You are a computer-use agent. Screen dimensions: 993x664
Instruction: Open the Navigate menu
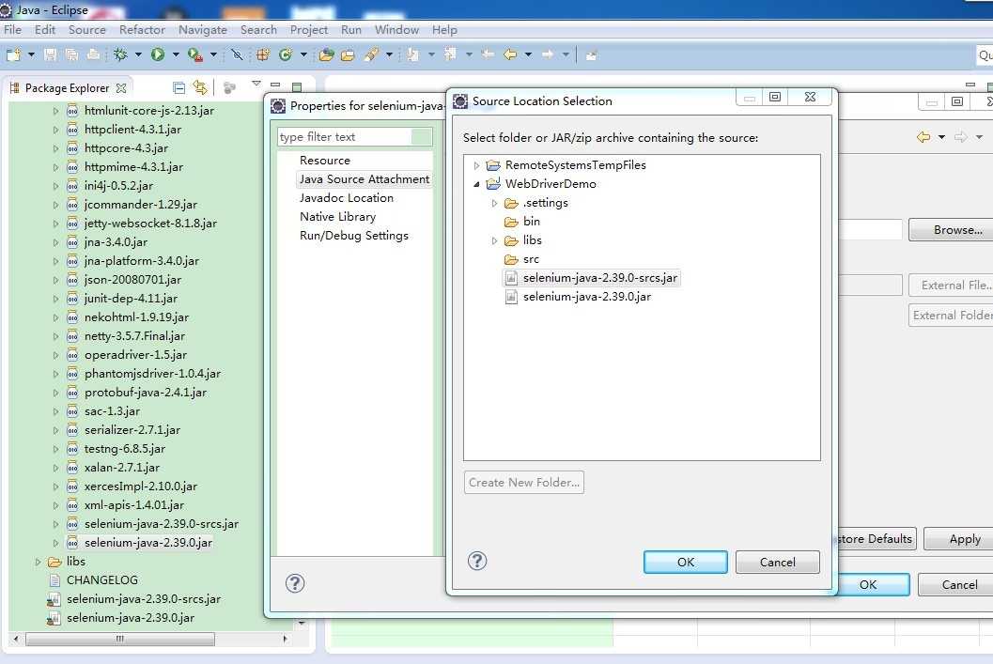203,30
